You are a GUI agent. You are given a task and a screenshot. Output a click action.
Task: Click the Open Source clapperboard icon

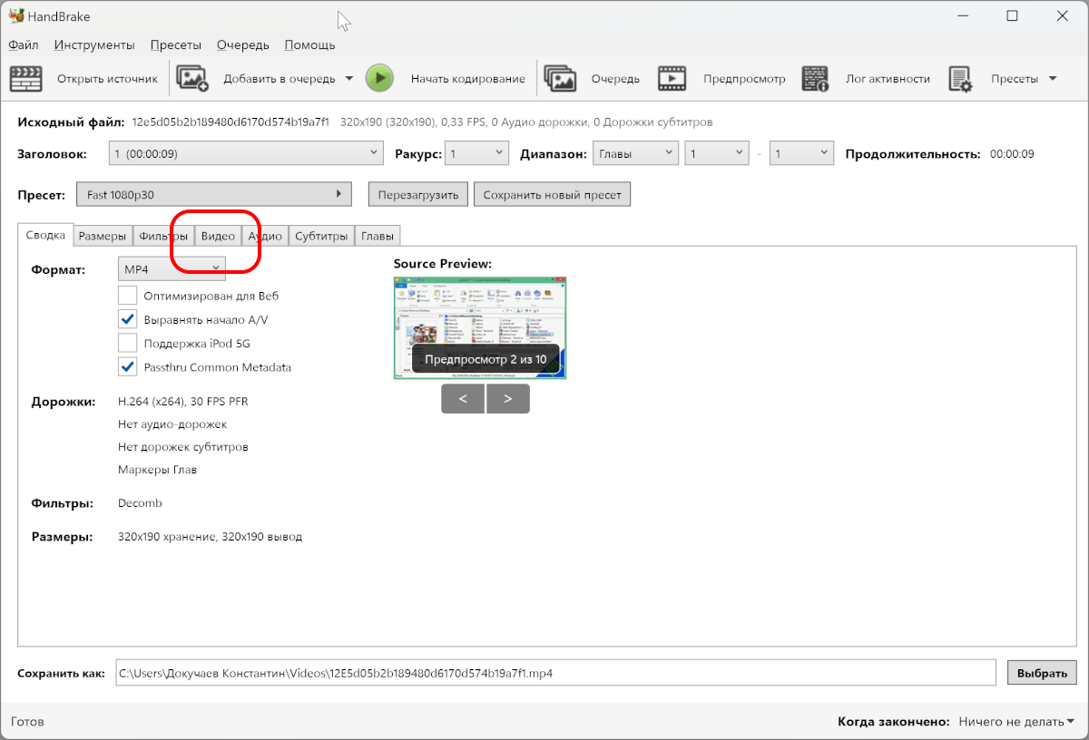tap(26, 79)
